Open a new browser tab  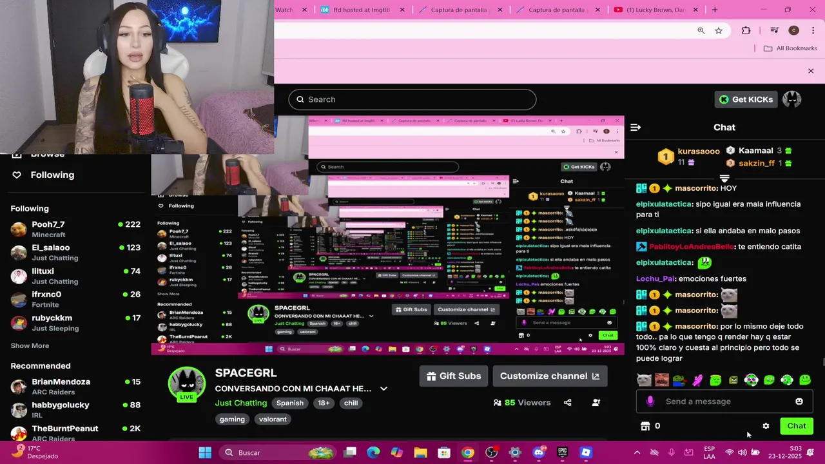715,10
